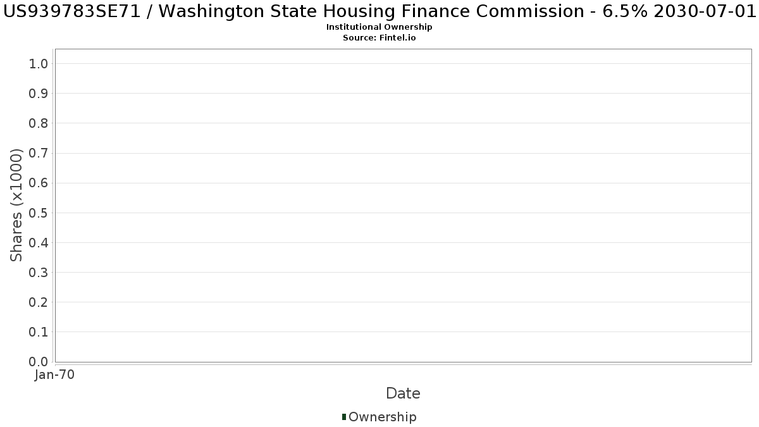Screen dimensions: 759x427
Task: Click the Shares (x1000) y-axis title
Action: 16,205
